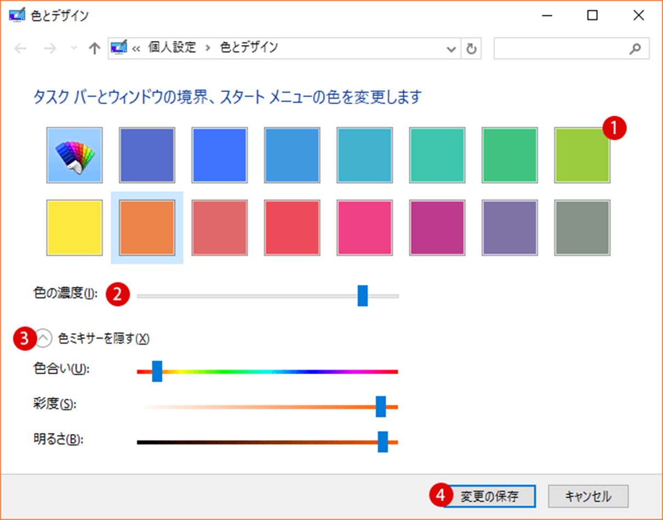Click the 色合い hue slider handle
The height and width of the screenshot is (520, 663).
click(x=157, y=372)
